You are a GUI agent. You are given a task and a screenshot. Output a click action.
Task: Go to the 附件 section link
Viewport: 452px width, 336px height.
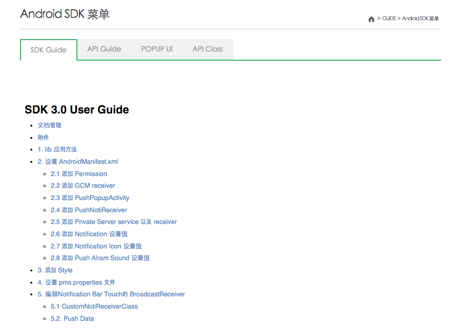click(43, 137)
